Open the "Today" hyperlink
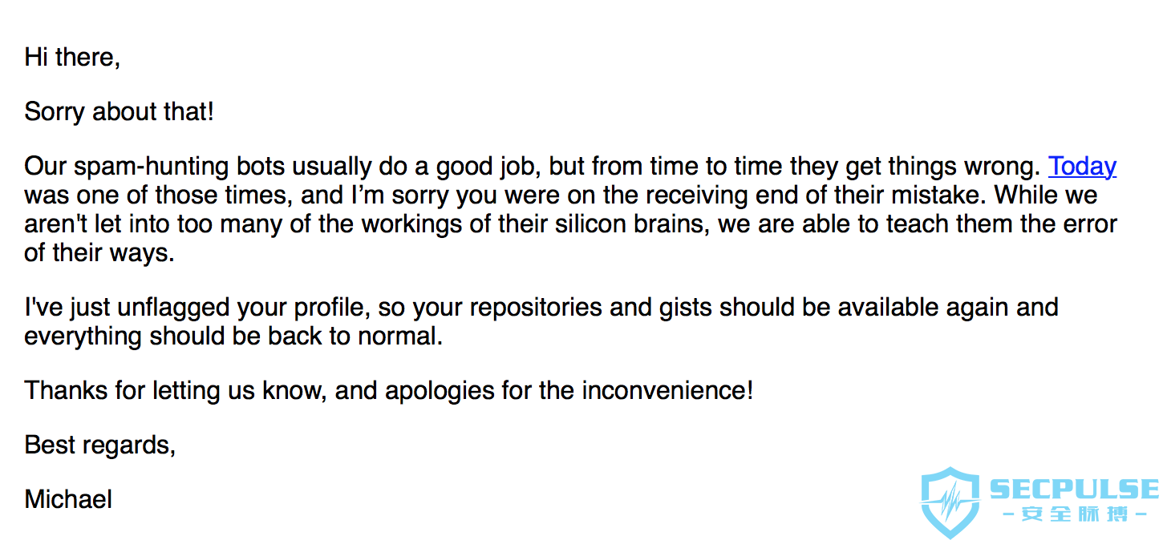 (x=1082, y=166)
